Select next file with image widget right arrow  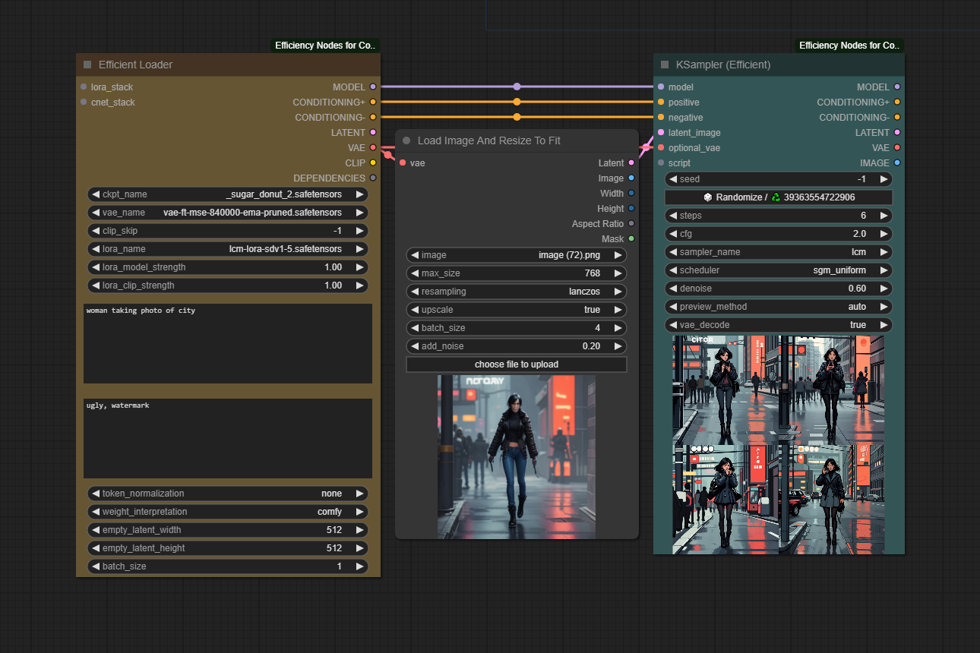618,255
